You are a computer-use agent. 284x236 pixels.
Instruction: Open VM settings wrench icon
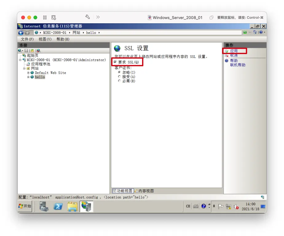(x=88, y=17)
